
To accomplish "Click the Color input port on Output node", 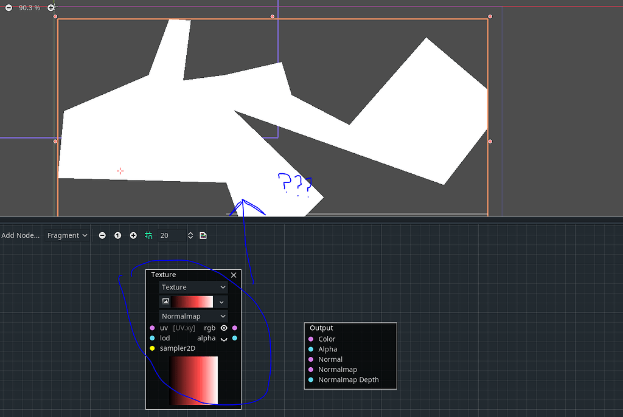I will [312, 339].
